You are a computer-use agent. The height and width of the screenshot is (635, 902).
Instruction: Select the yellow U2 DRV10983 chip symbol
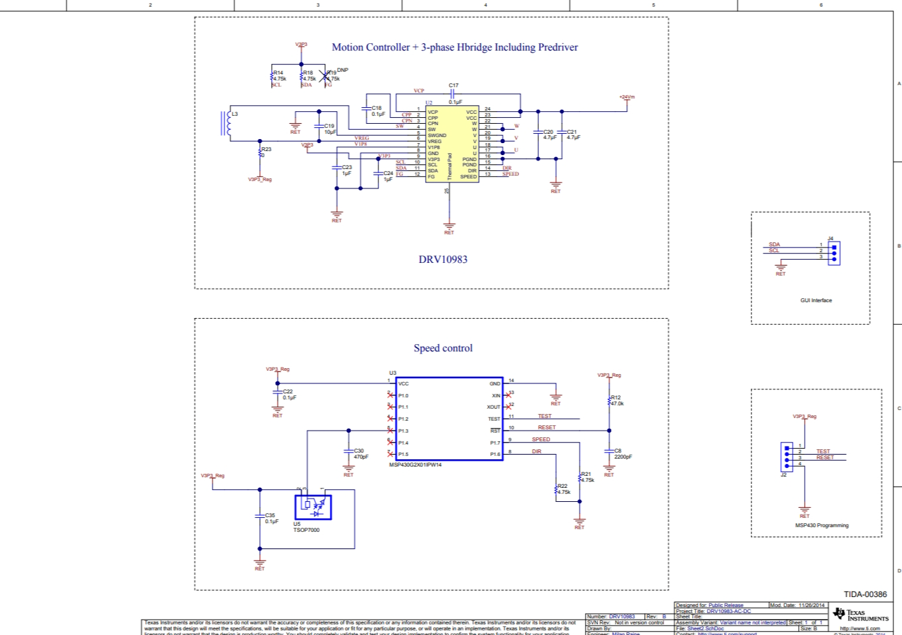click(x=452, y=144)
